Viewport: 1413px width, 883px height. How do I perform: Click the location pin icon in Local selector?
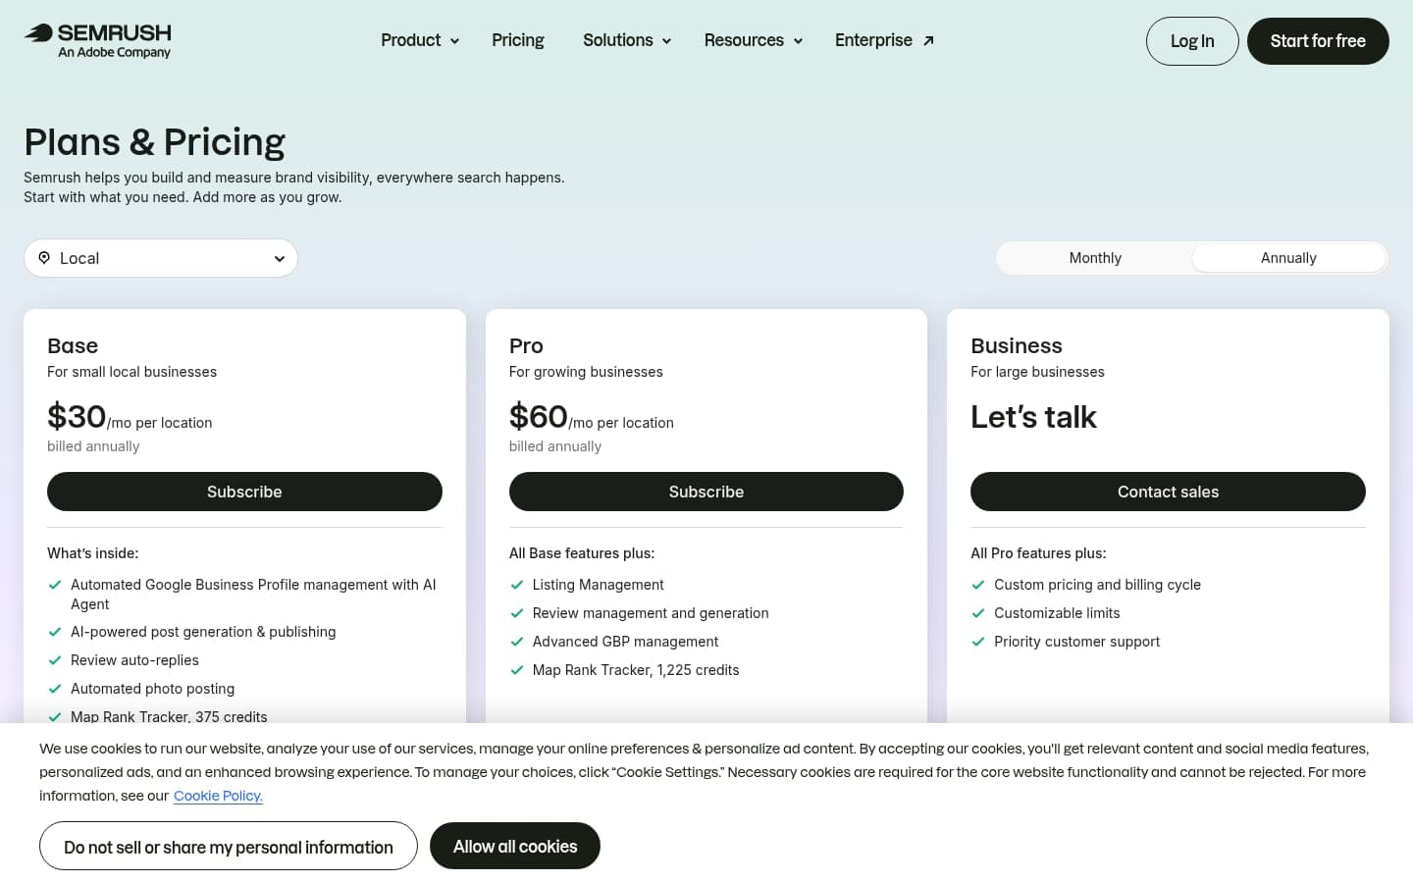[x=44, y=258]
